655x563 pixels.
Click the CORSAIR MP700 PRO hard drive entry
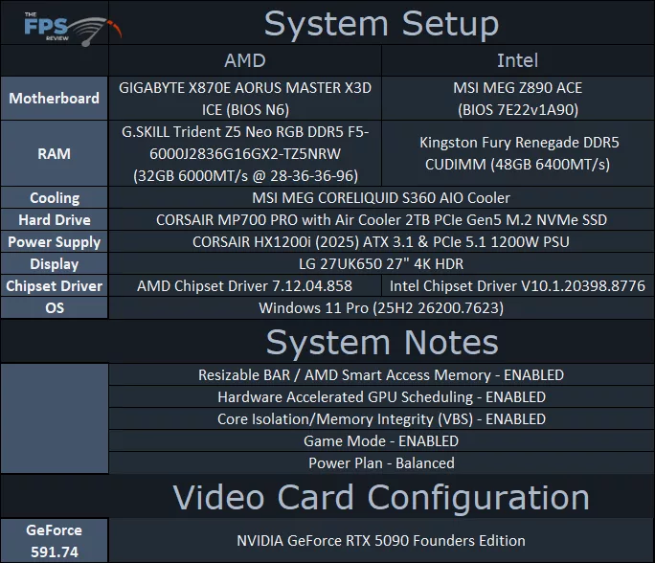click(381, 220)
